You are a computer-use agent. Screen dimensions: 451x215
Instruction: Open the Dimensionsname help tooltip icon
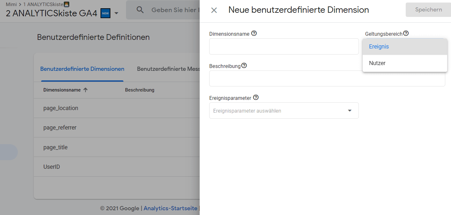pyautogui.click(x=254, y=33)
